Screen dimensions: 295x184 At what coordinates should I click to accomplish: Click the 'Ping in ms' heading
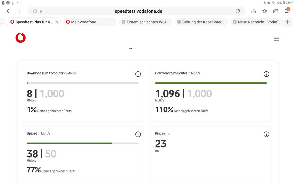pos(162,134)
